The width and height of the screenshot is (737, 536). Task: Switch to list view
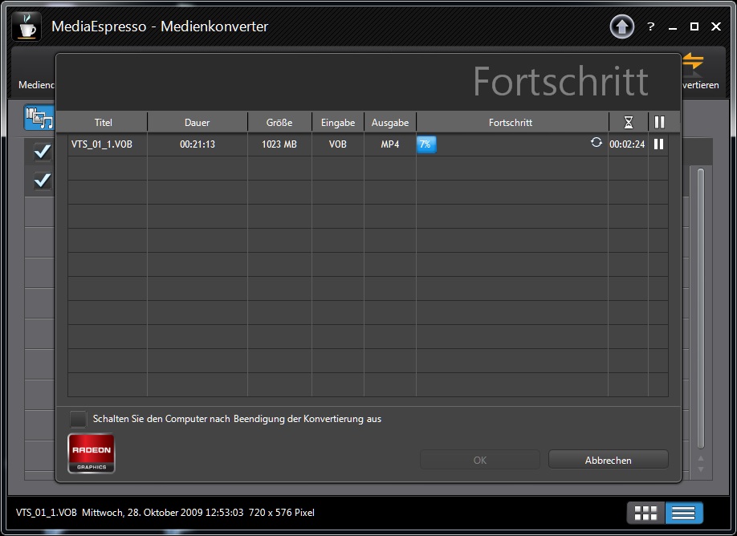pos(684,513)
